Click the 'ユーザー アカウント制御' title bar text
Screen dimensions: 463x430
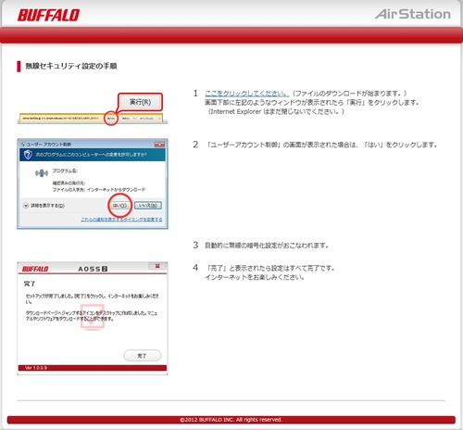pyautogui.click(x=49, y=145)
